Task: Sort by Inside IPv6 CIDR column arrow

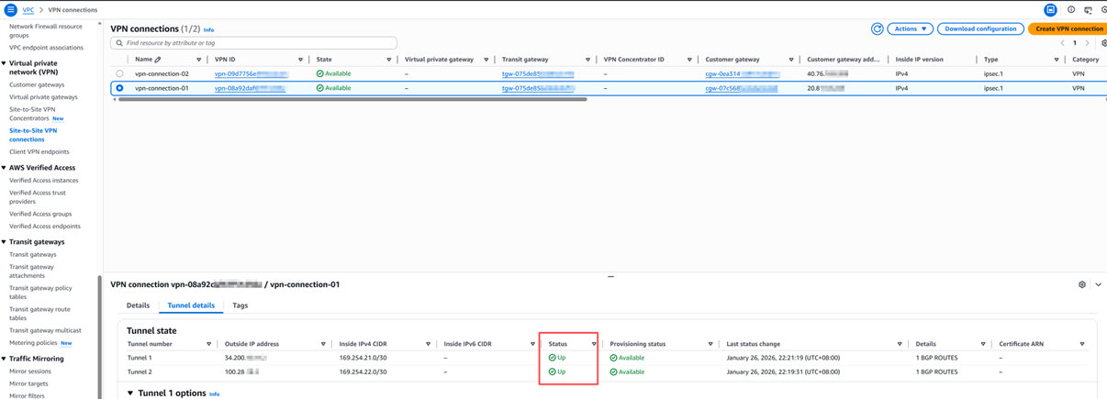Action: coord(532,344)
